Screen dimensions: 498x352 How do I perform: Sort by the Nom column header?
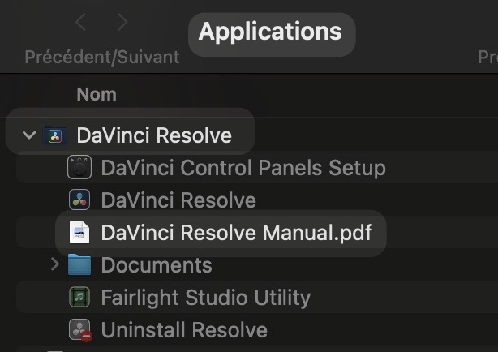pyautogui.click(x=97, y=94)
